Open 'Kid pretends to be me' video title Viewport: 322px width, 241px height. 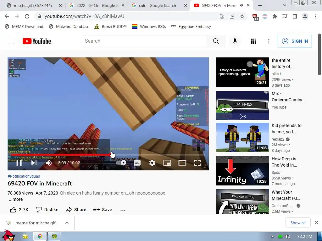tap(286, 129)
